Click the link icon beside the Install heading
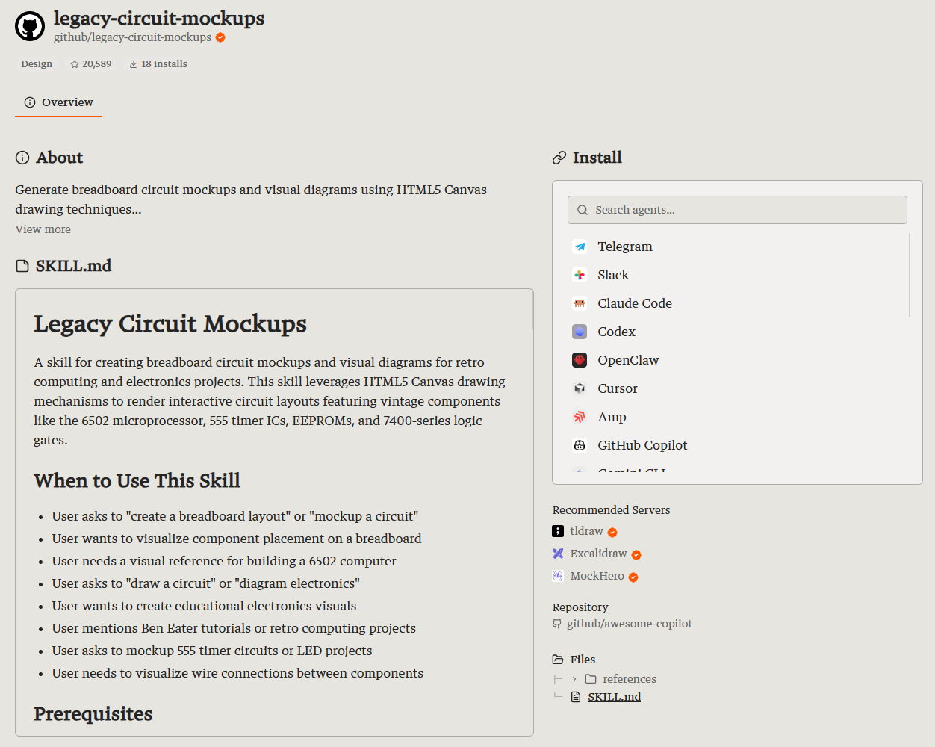 click(559, 158)
